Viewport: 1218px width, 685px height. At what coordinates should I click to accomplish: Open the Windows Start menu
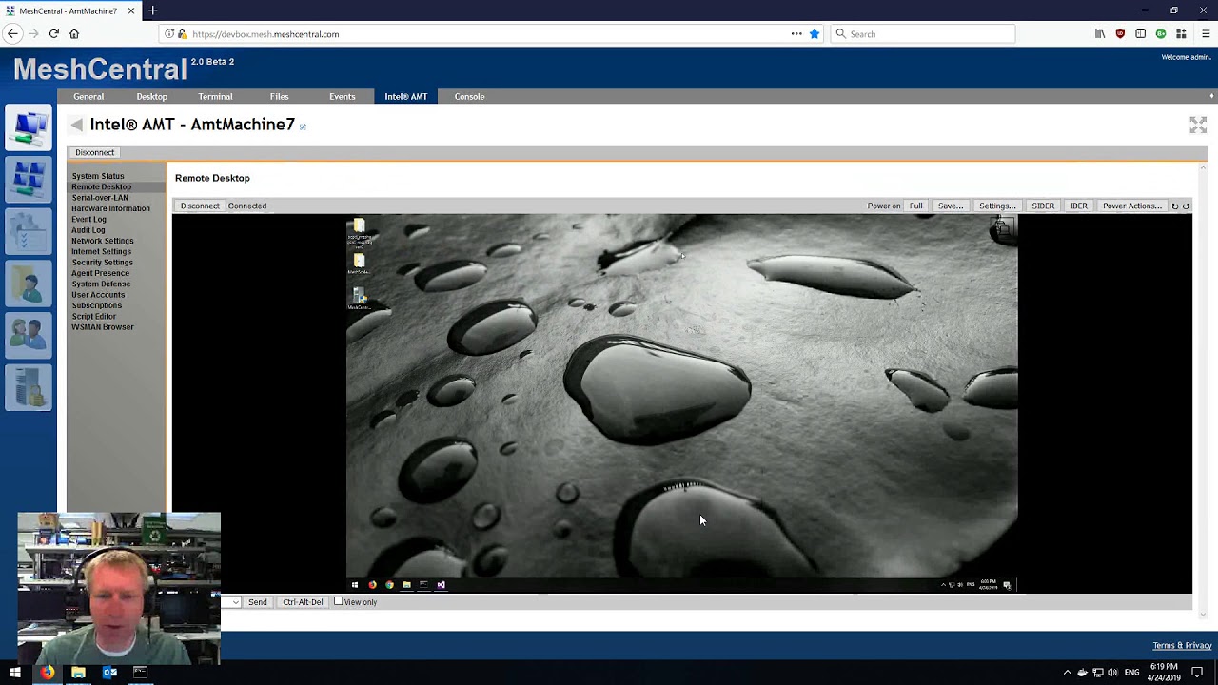pos(15,673)
